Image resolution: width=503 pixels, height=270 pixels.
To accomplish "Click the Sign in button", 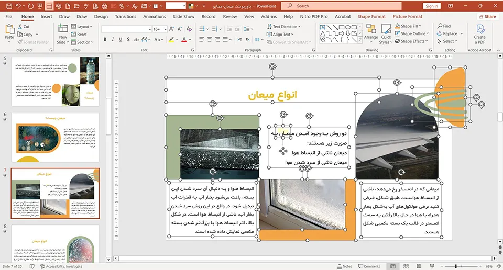I will tap(431, 6).
